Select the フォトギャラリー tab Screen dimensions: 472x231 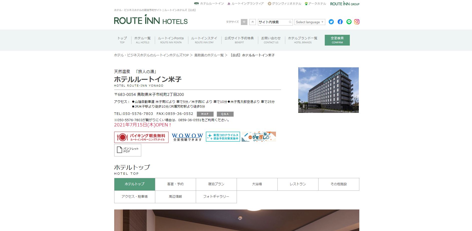click(216, 197)
